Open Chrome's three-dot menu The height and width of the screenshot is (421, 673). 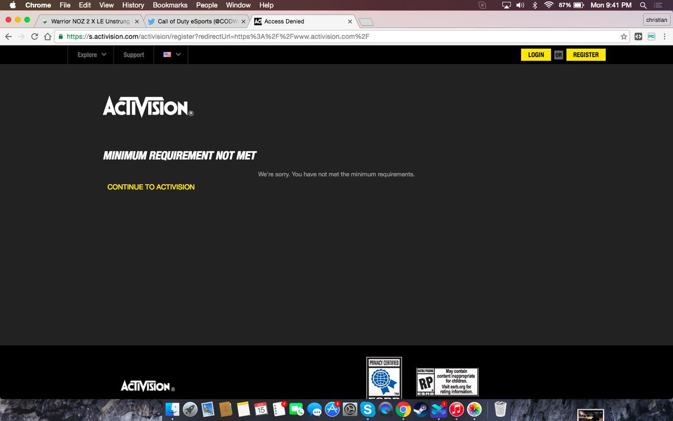tap(665, 36)
